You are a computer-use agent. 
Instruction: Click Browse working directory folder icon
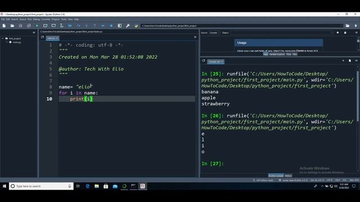pyautogui.click(x=348, y=26)
